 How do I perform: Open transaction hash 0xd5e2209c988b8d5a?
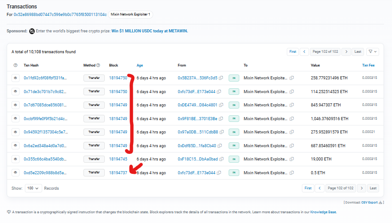pyautogui.click(x=45, y=173)
